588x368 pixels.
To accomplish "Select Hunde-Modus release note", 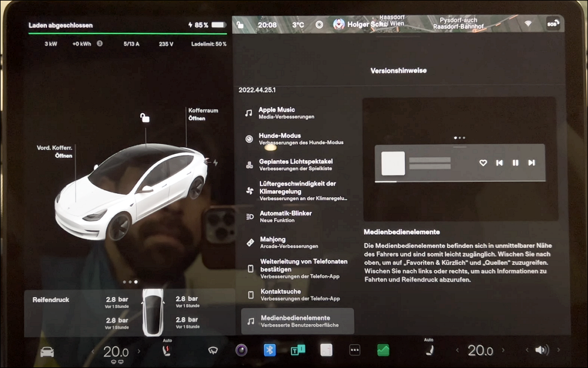I will pyautogui.click(x=297, y=139).
